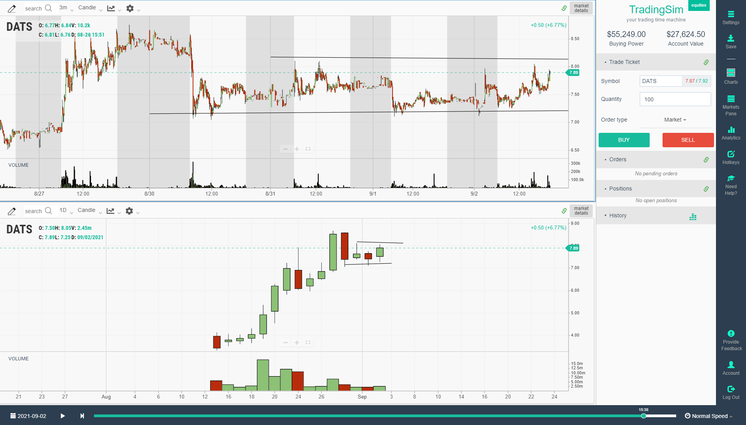
Task: Open the chart settings gear on the top chart
Action: (x=129, y=8)
